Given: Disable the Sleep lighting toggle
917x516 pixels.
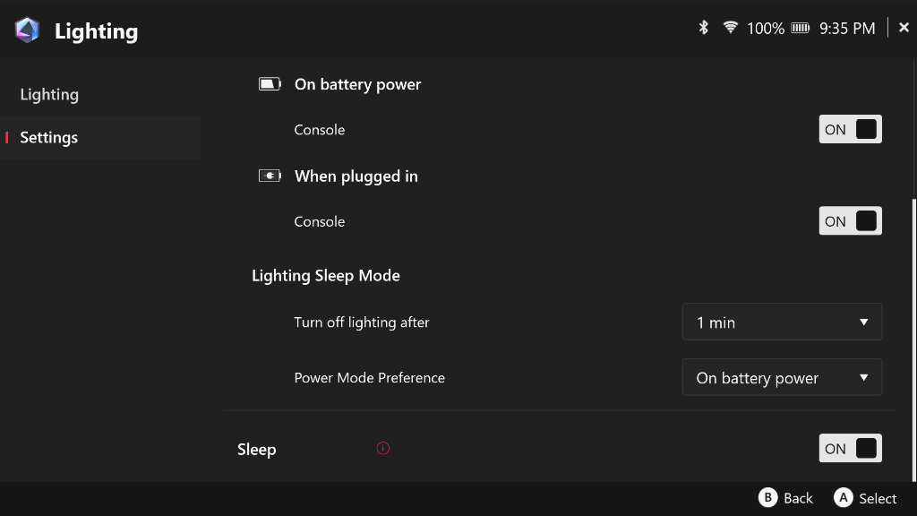Looking at the screenshot, I should 850,449.
